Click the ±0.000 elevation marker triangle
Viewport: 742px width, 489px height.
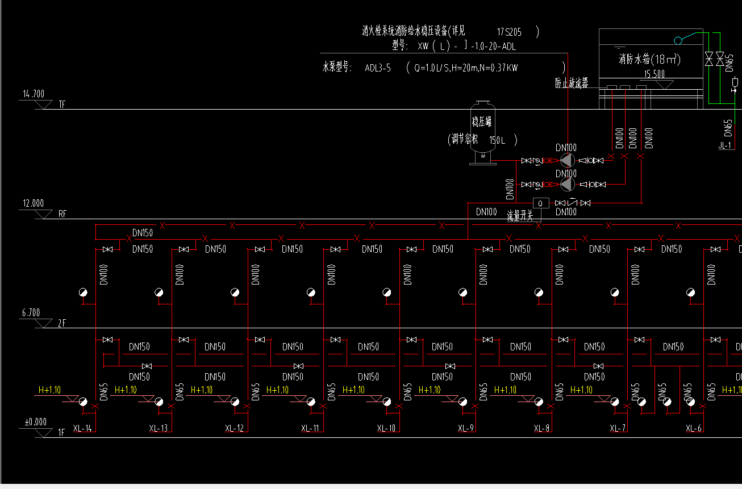point(44,433)
